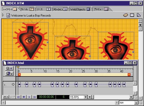
Task: Open the 520 window width dropdown
Action: (136, 103)
